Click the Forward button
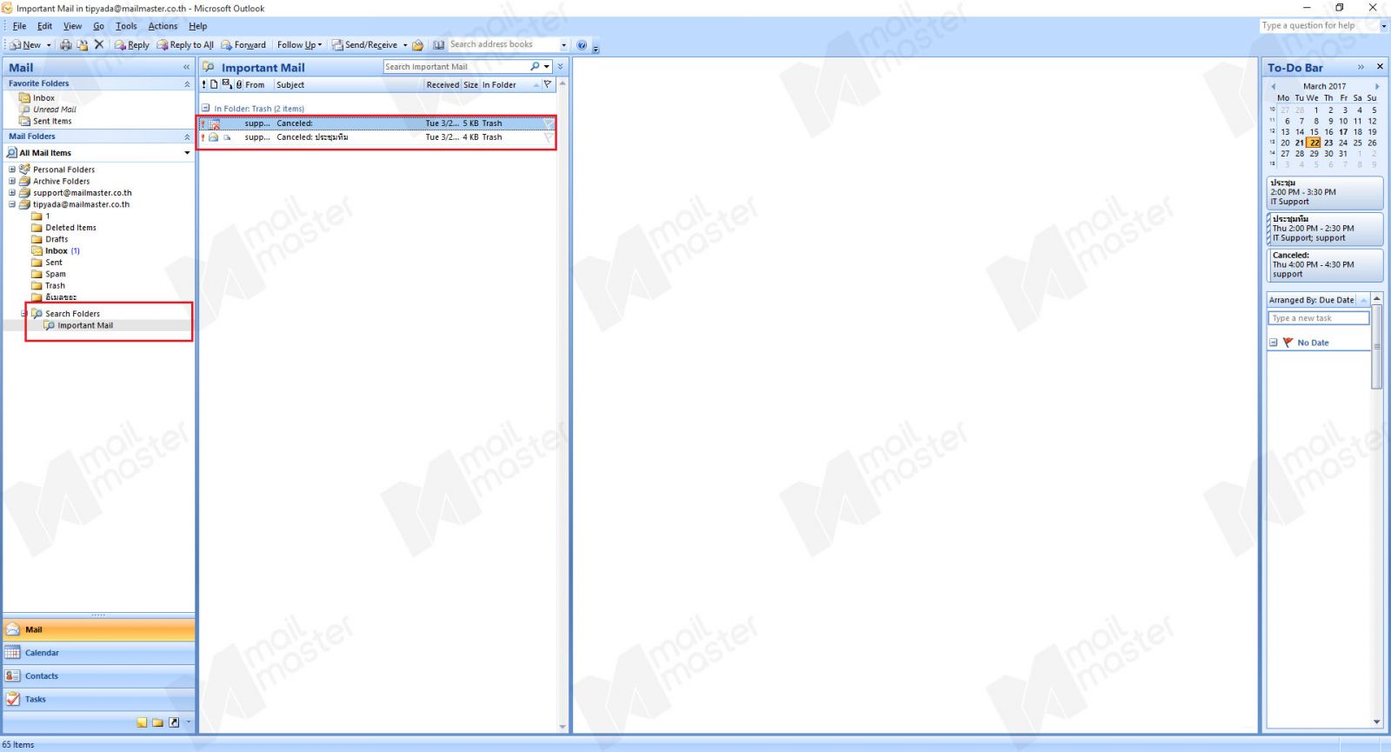This screenshot has height=752, width=1391. [x=243, y=44]
